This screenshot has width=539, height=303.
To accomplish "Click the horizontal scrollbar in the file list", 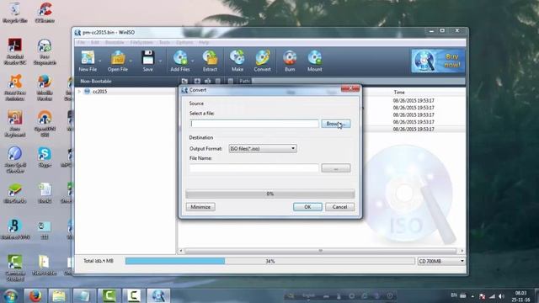I will [x=320, y=251].
